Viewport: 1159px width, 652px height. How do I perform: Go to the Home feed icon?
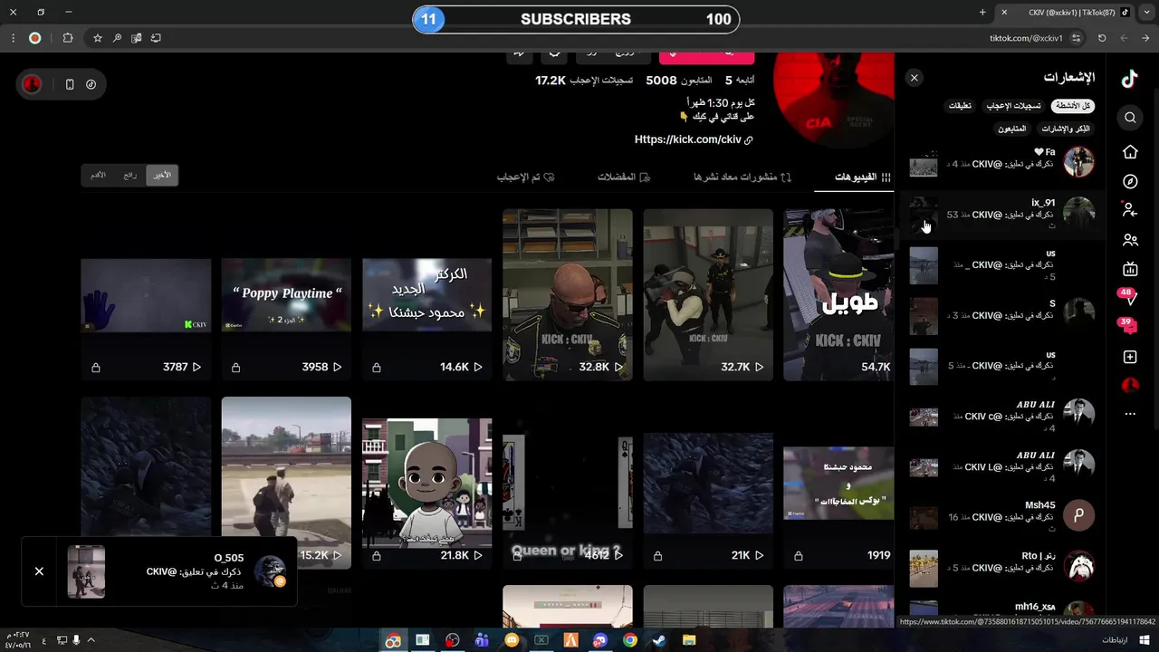pyautogui.click(x=1130, y=152)
